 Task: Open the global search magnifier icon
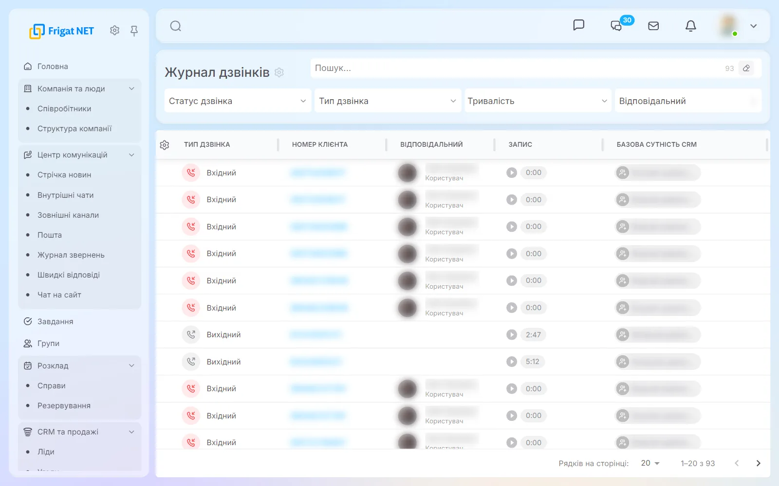(x=176, y=26)
